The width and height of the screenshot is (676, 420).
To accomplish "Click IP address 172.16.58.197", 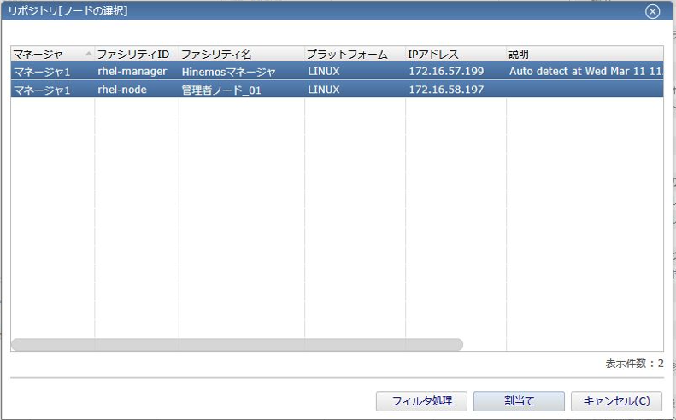I will 446,90.
